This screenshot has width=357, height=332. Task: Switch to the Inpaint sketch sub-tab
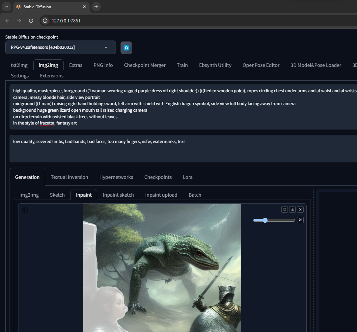pyautogui.click(x=118, y=195)
